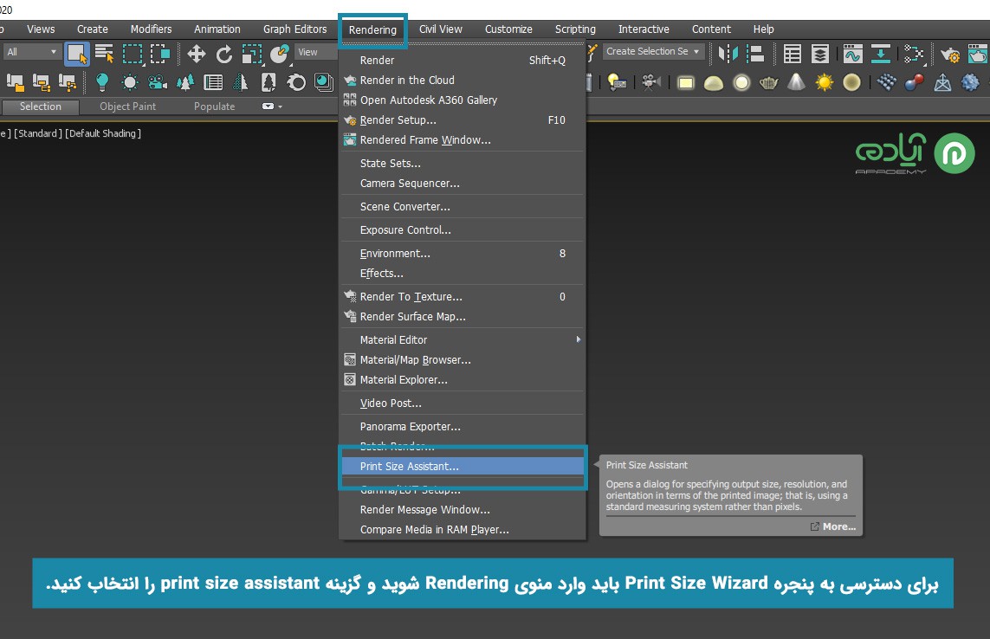Choose Environment from Rendering menu
The width and height of the screenshot is (990, 639).
coord(463,253)
